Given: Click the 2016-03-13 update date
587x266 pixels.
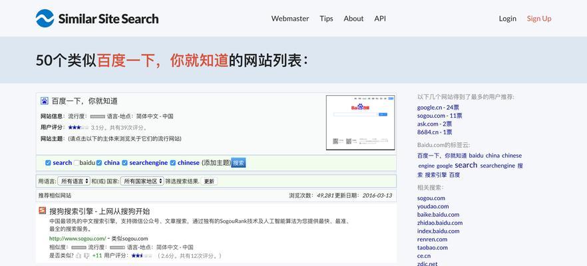Looking at the screenshot, I should click(377, 196).
